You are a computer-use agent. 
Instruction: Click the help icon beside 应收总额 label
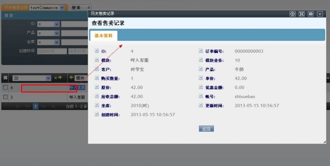coord(97,96)
